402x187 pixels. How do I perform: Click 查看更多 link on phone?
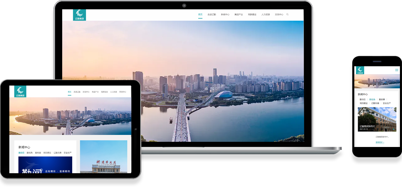[x=380, y=142]
